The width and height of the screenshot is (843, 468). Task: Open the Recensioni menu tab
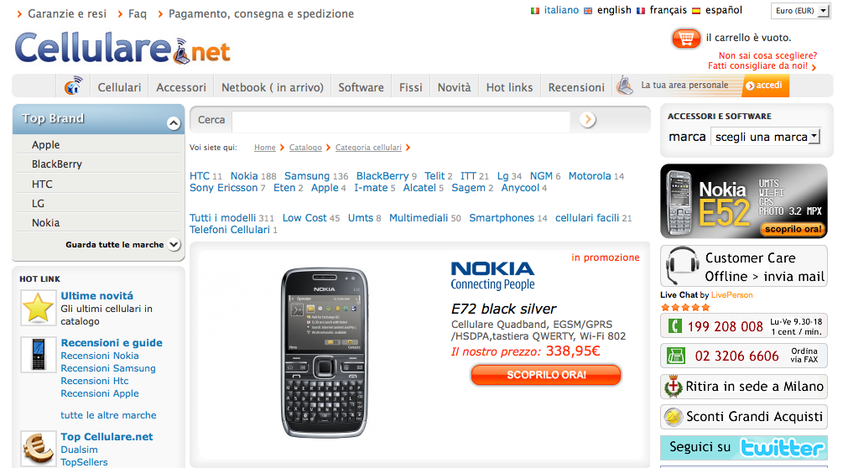[576, 87]
